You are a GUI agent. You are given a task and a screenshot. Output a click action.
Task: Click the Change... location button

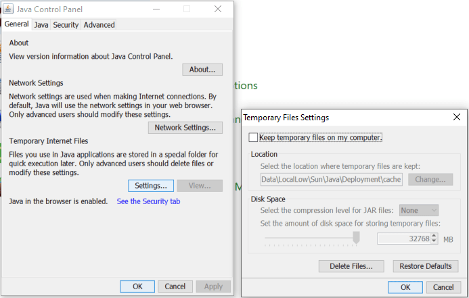coord(430,180)
